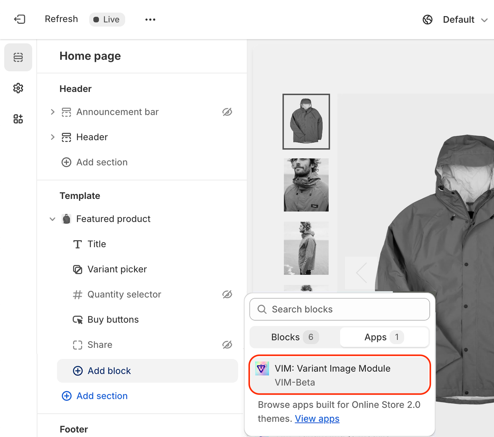
Task: Toggle visibility of Quantity selector block
Action: tap(227, 294)
